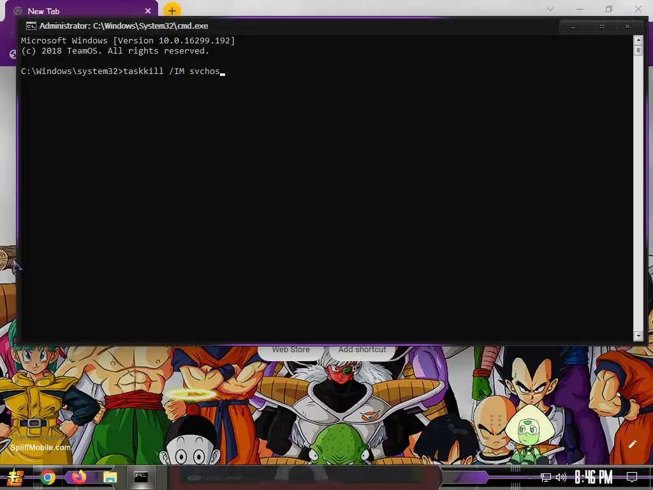Screen dimensions: 653x490
Task: Open Chrome tab search chevron
Action: tap(550, 9)
